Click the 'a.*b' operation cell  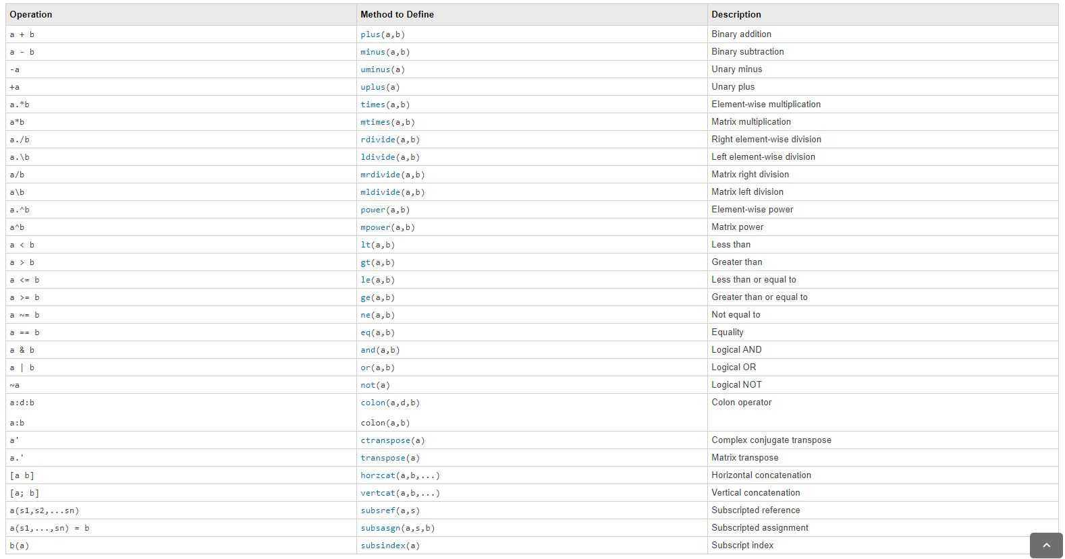tap(181, 105)
